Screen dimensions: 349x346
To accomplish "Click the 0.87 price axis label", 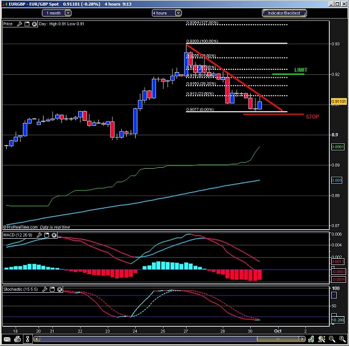I will pyautogui.click(x=336, y=226).
